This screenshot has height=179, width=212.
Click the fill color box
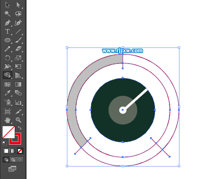coord(8,132)
